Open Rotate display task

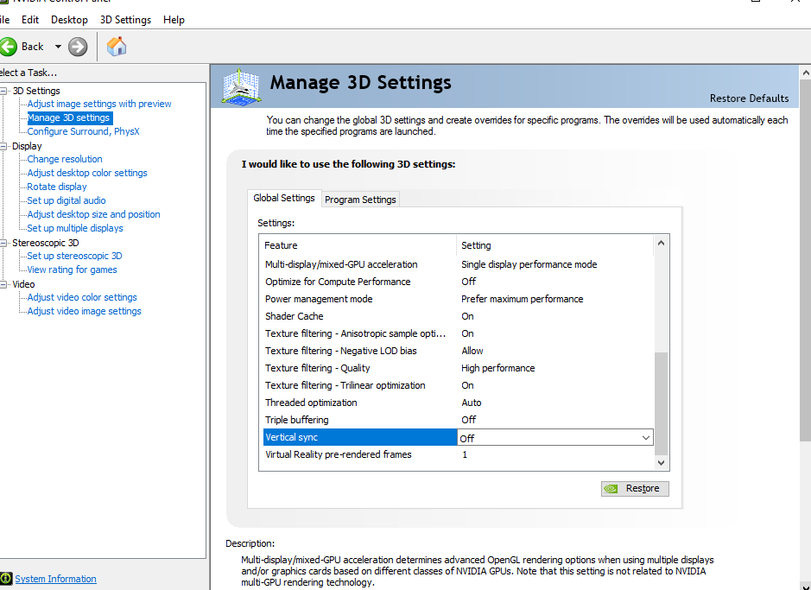[57, 187]
